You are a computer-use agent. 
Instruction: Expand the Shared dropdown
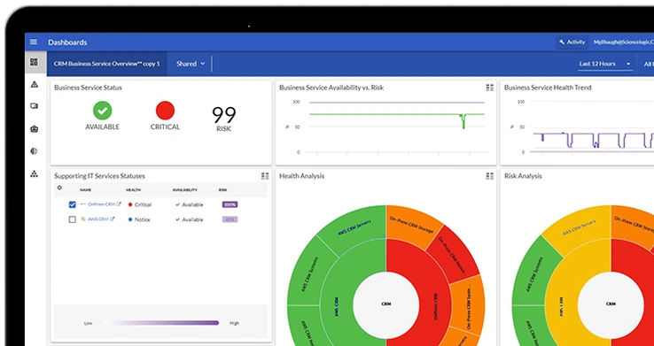tap(191, 64)
